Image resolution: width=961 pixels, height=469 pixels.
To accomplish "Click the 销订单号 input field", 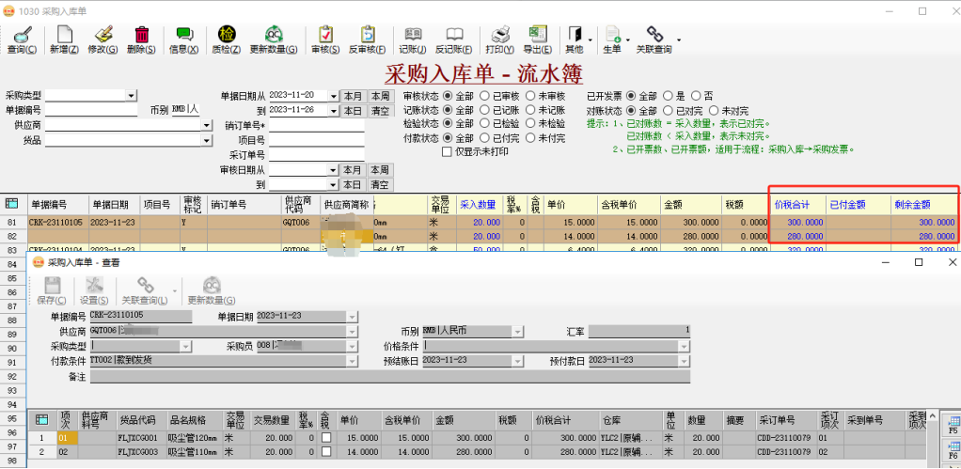I will point(316,126).
